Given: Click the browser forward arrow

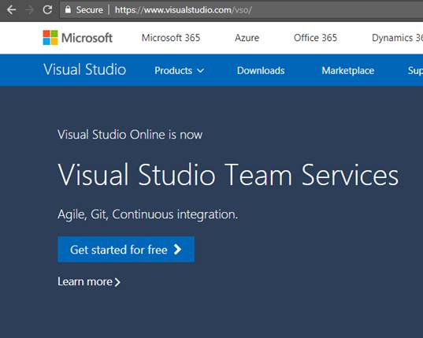Looking at the screenshot, I should [x=29, y=10].
